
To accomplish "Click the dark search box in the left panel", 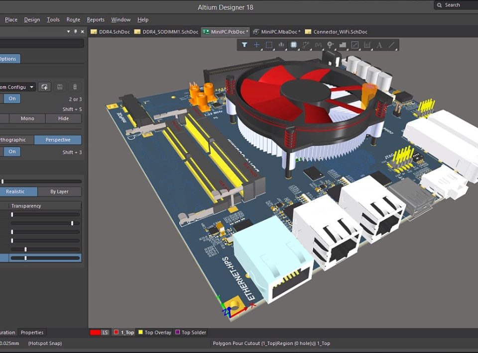I will coord(41,44).
